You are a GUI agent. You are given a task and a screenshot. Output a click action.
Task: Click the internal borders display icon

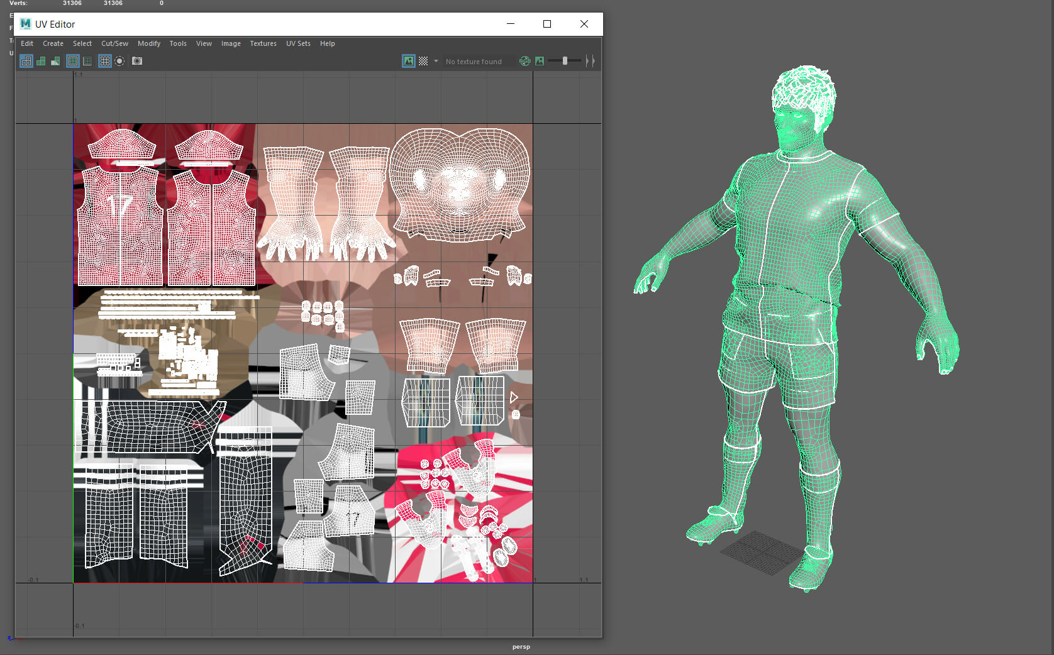tap(87, 61)
